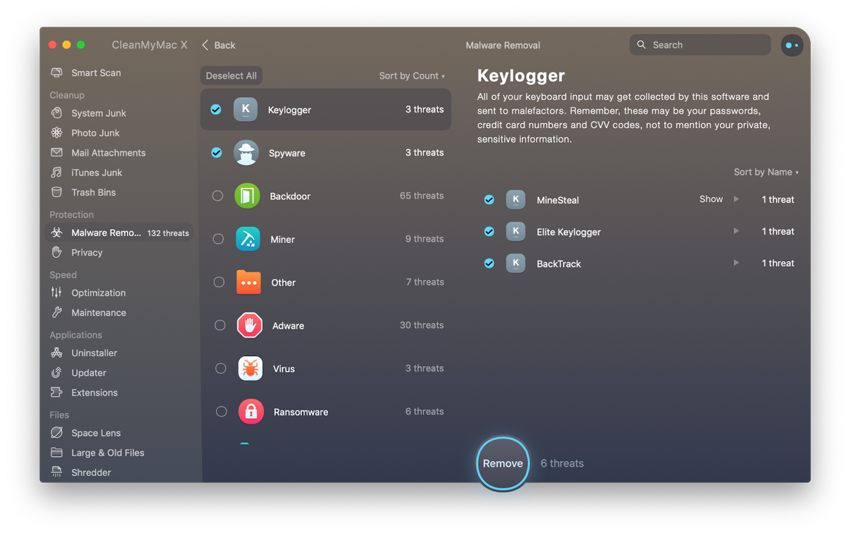Click the 132 threats badge in sidebar

[x=168, y=233]
